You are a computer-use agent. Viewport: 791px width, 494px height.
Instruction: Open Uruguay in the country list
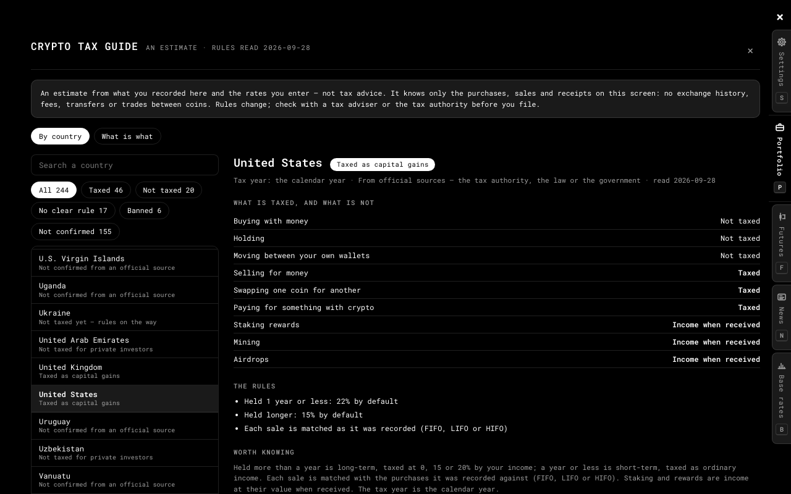125,425
